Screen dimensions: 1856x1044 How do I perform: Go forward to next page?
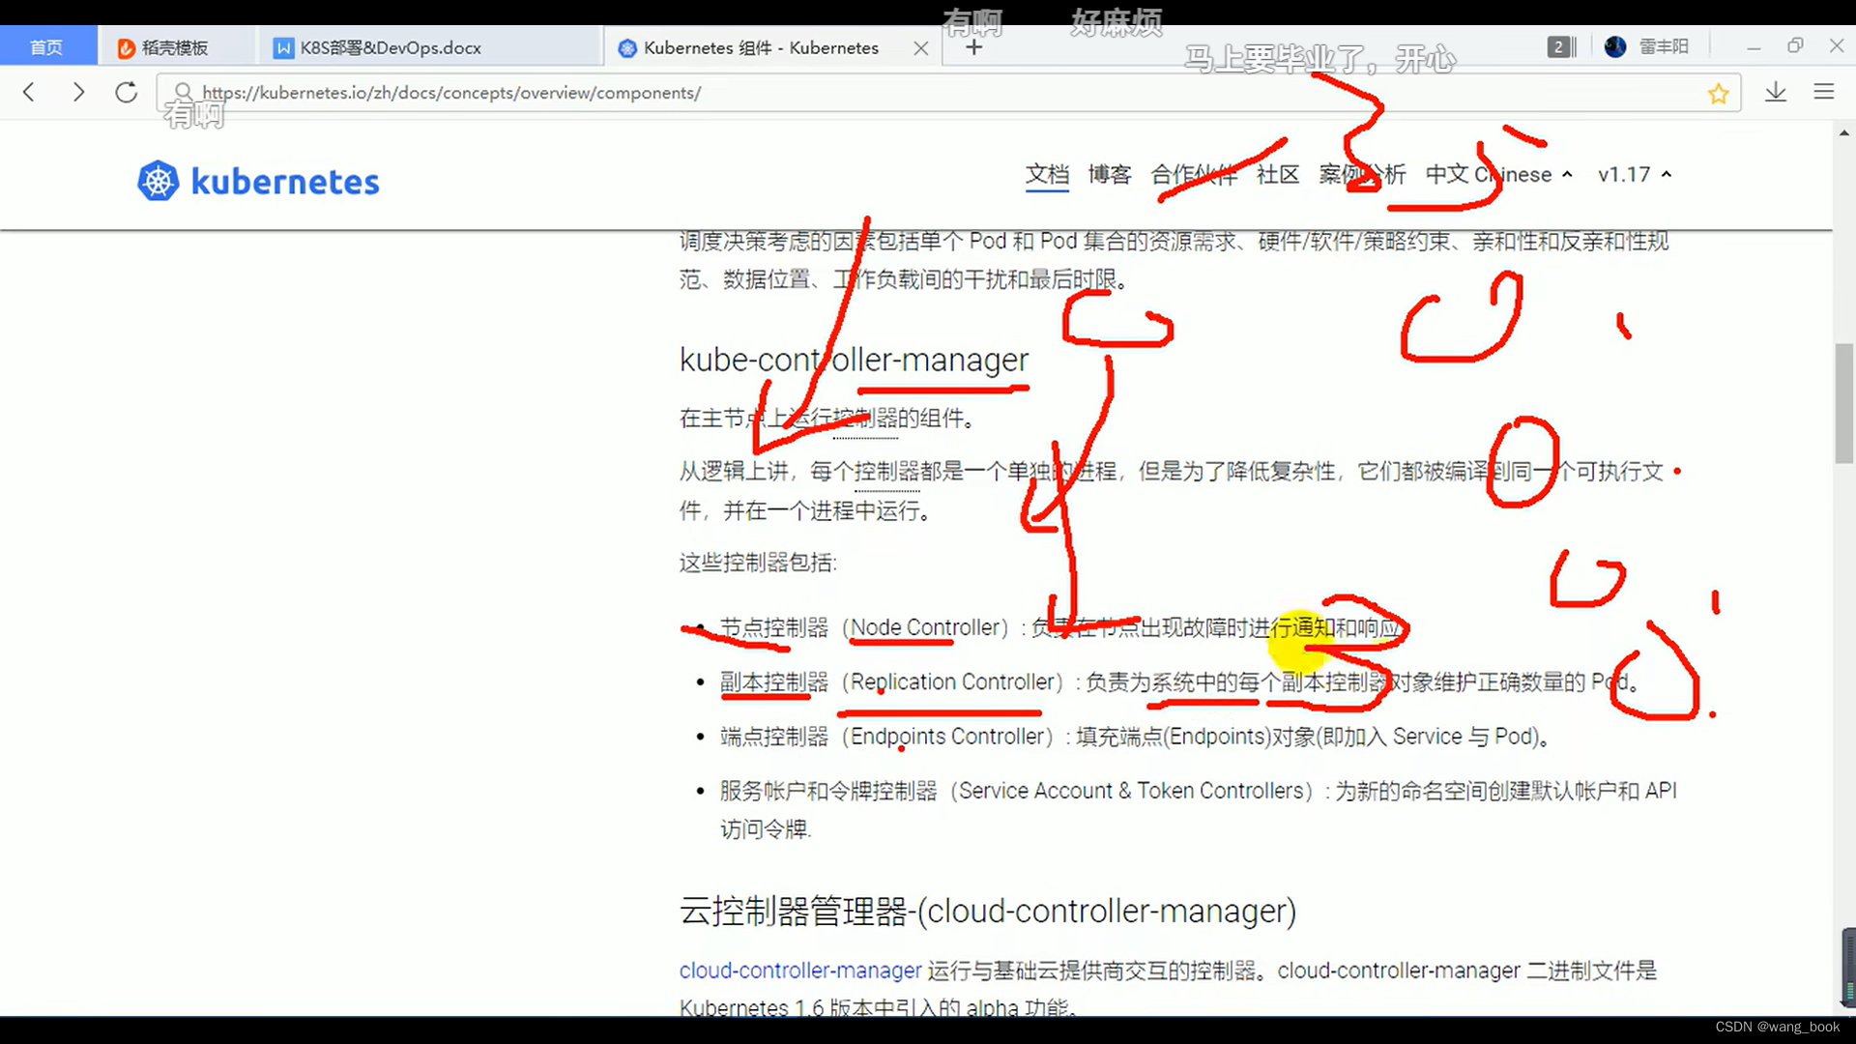point(78,93)
